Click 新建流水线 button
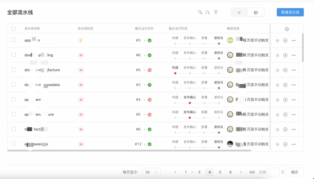This screenshot has width=314, height=179. [x=290, y=12]
